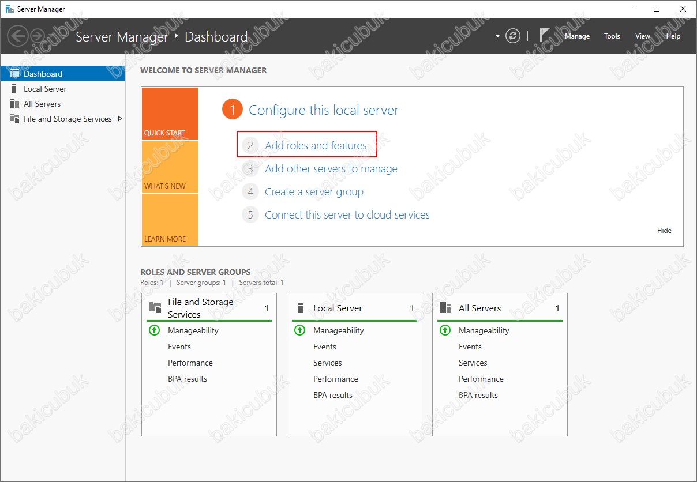Click Add other servers to manage

(x=331, y=169)
